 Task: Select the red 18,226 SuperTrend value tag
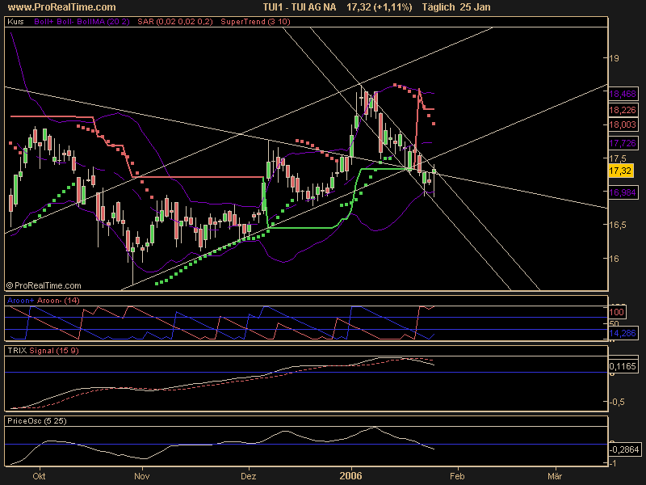[621, 110]
